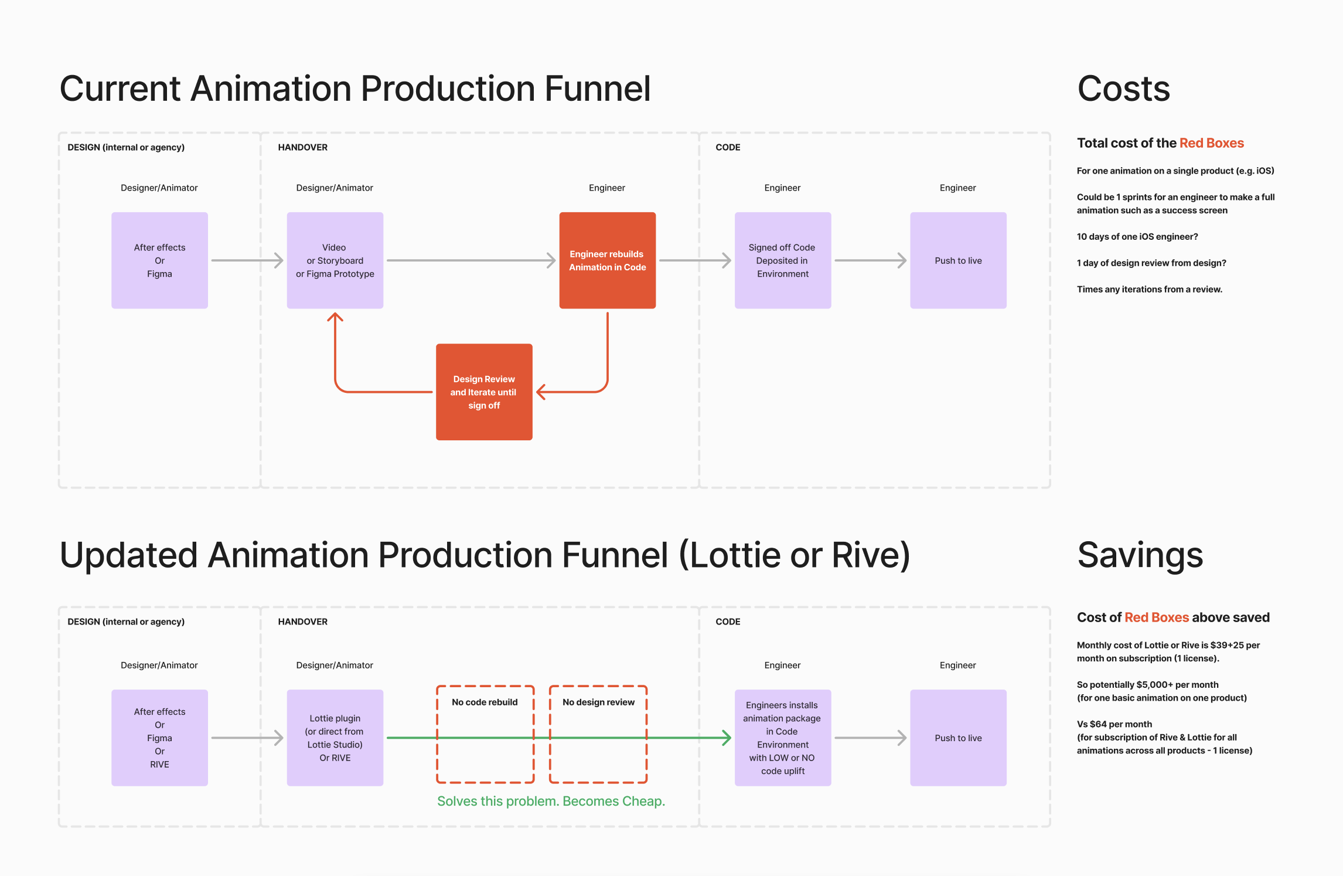Click the 'After effects Or Figma Or RIVE' box
The height and width of the screenshot is (876, 1343).
159,738
